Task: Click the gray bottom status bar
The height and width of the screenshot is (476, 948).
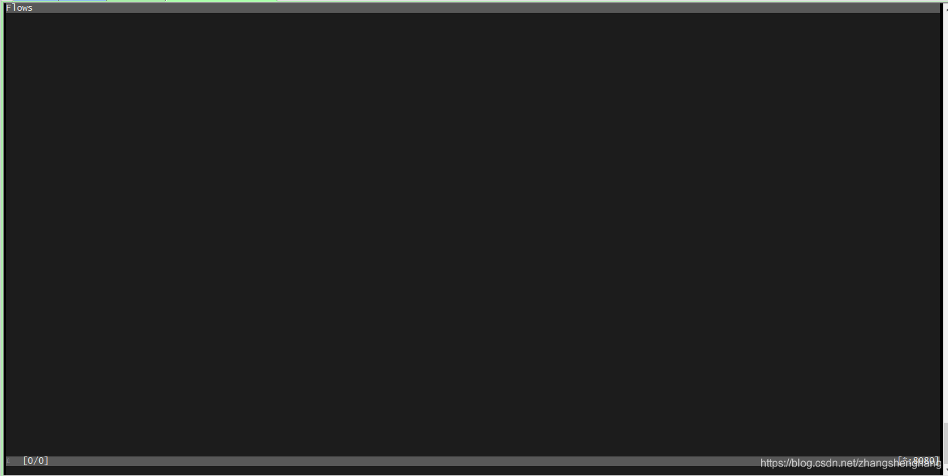Action: click(472, 460)
